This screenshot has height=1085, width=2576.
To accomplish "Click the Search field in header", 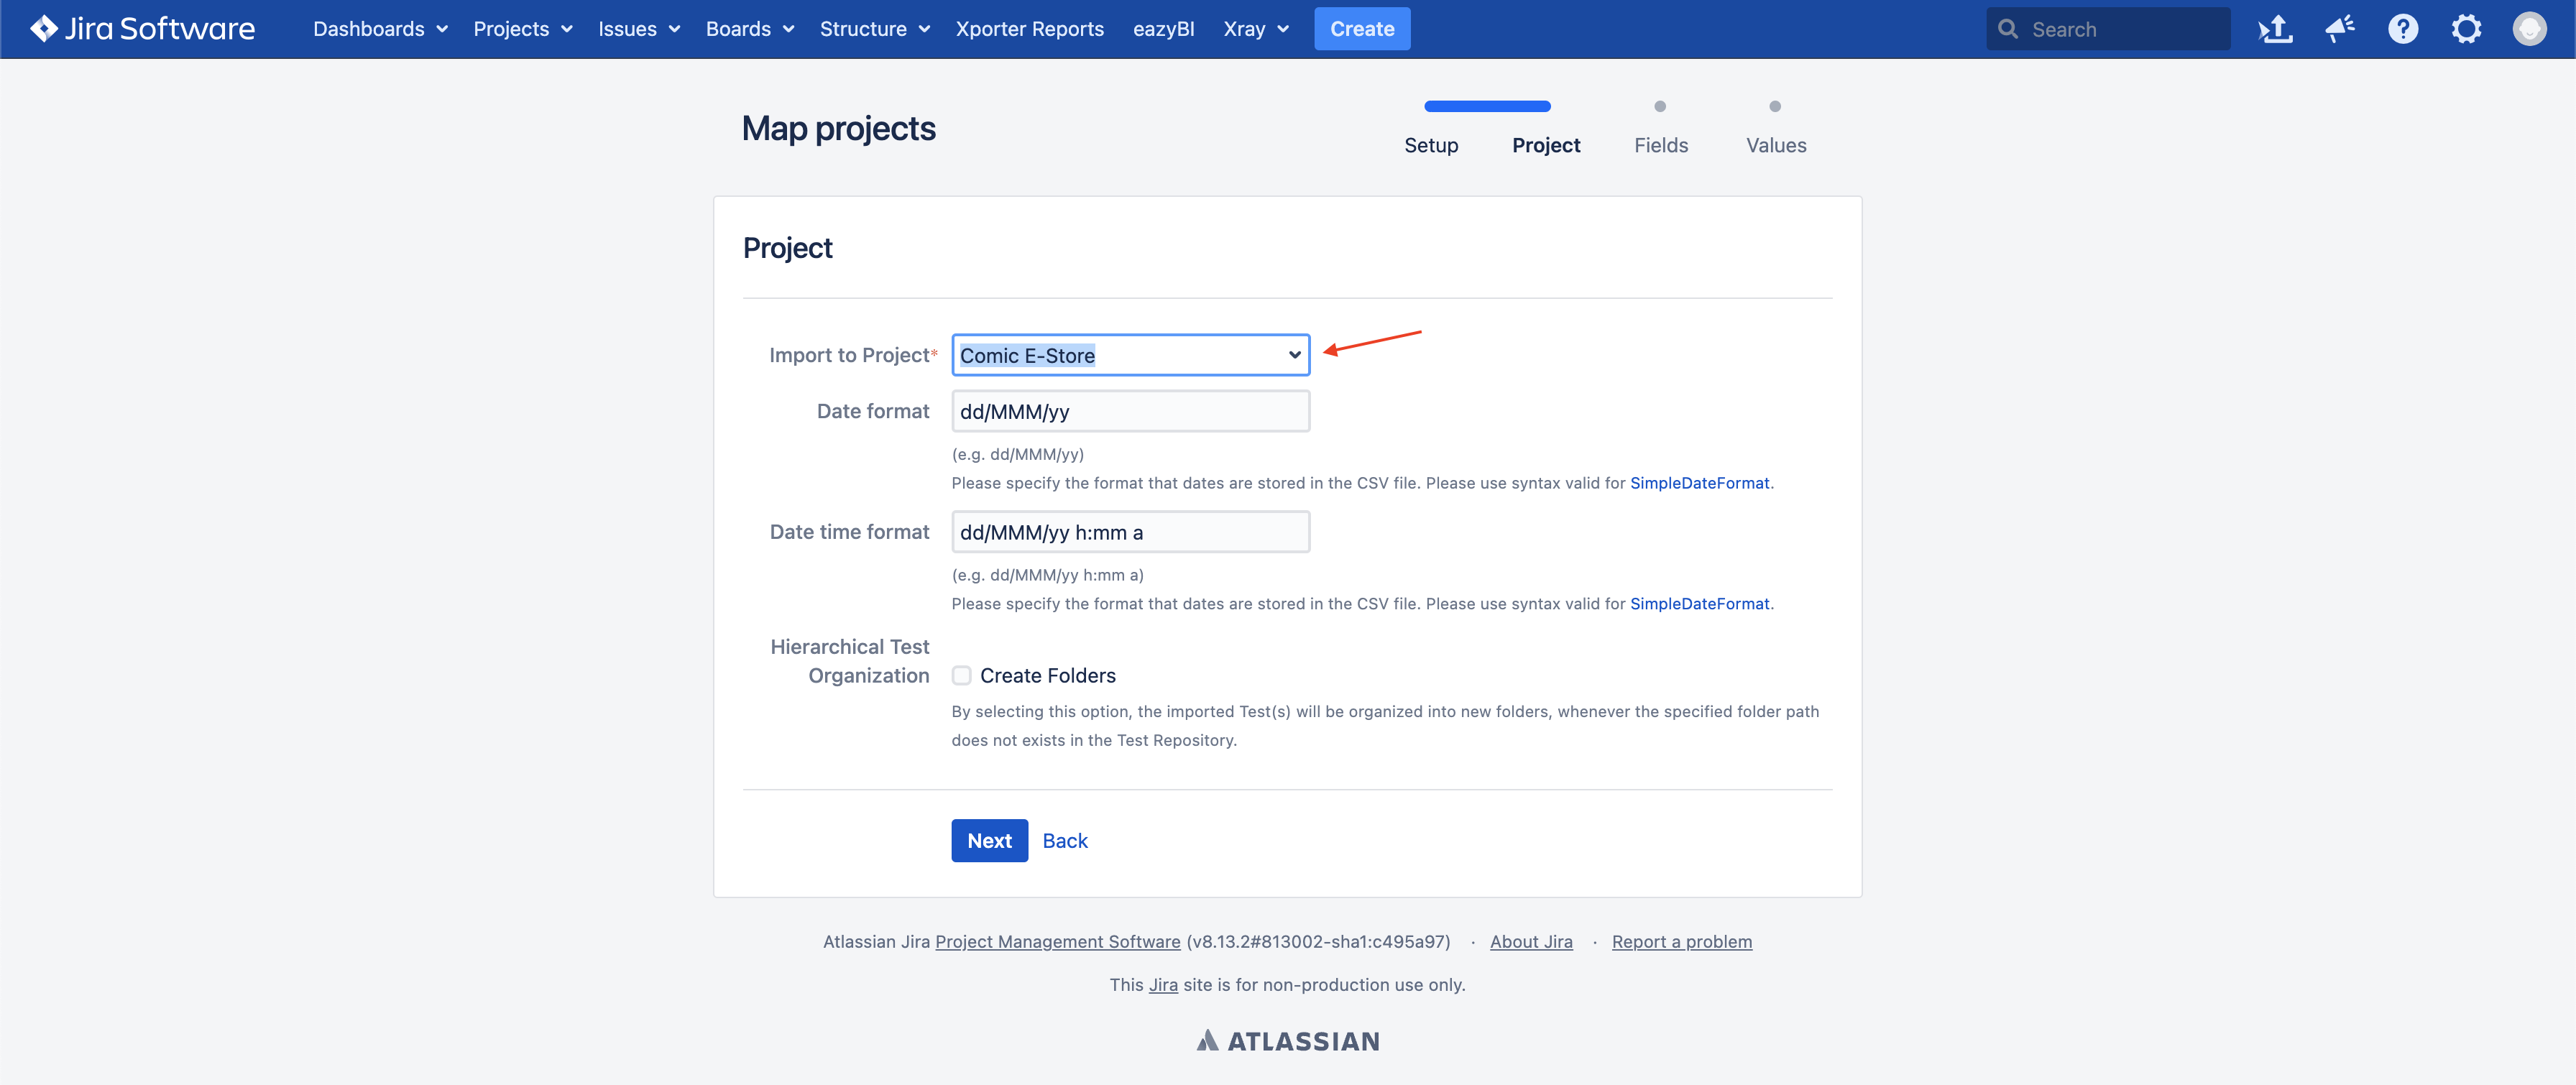I will pyautogui.click(x=2108, y=29).
